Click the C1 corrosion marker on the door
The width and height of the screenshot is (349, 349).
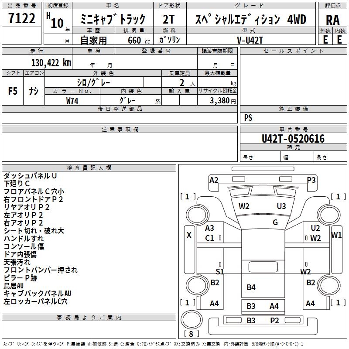pyautogui.click(x=209, y=238)
